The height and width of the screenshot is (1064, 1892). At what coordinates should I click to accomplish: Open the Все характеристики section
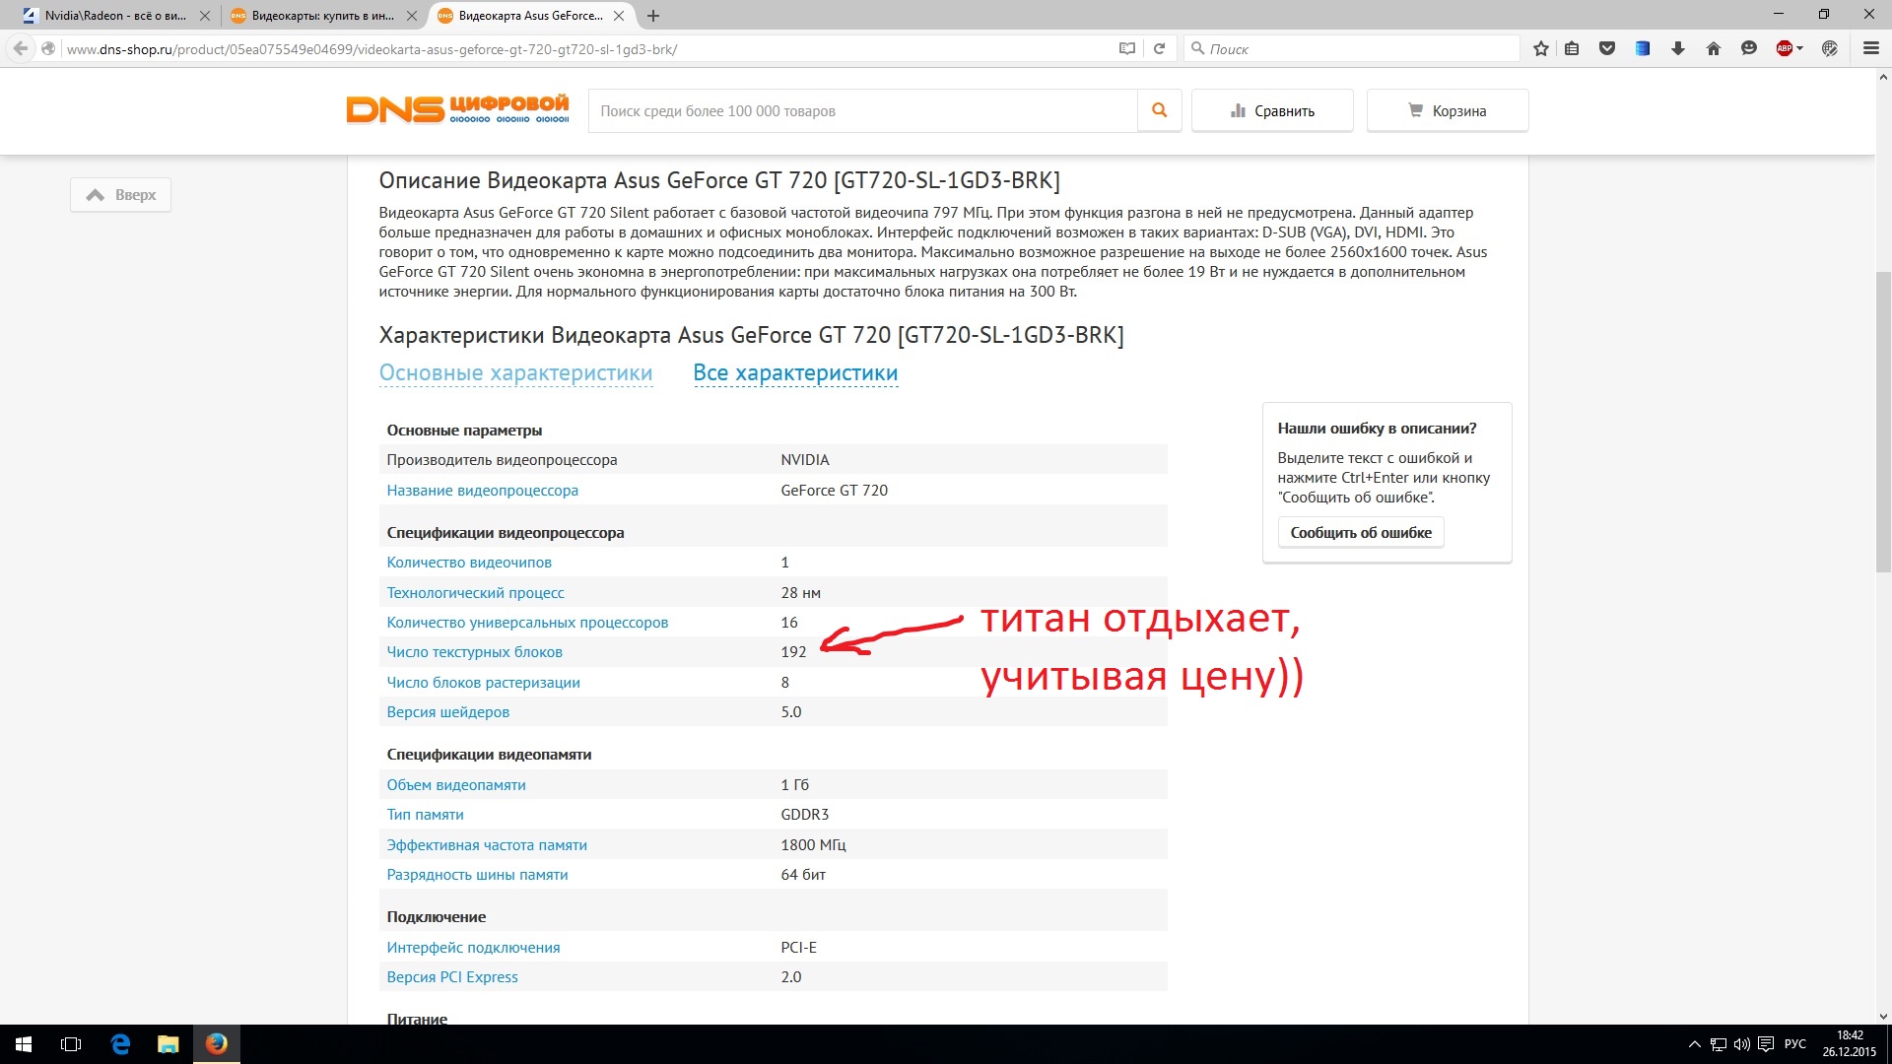click(795, 373)
